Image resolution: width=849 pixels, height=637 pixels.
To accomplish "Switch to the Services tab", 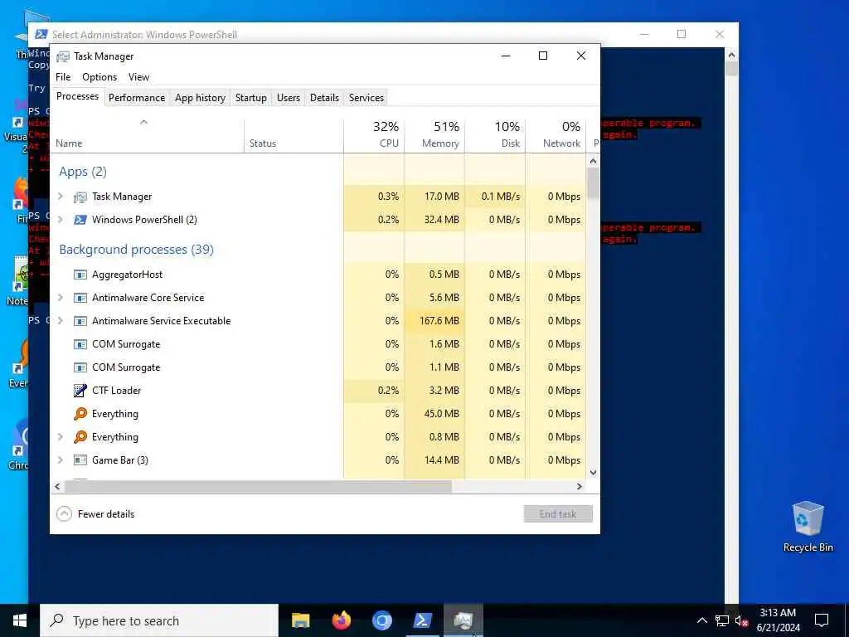I will 366,98.
